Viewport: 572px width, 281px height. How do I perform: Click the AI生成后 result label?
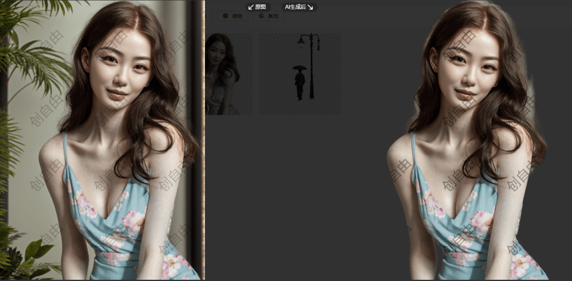click(295, 7)
